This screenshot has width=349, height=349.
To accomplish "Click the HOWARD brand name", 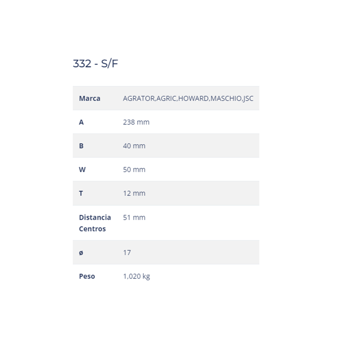I will pos(193,98).
